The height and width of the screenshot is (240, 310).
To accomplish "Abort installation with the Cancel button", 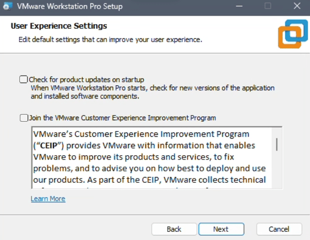I will 279,229.
